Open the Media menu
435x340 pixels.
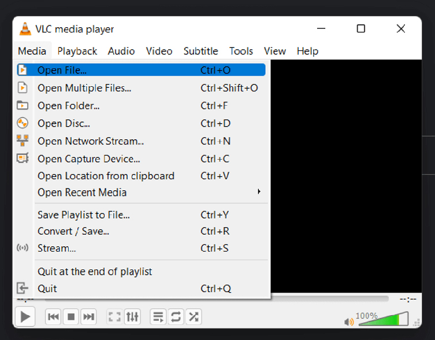pyautogui.click(x=32, y=51)
